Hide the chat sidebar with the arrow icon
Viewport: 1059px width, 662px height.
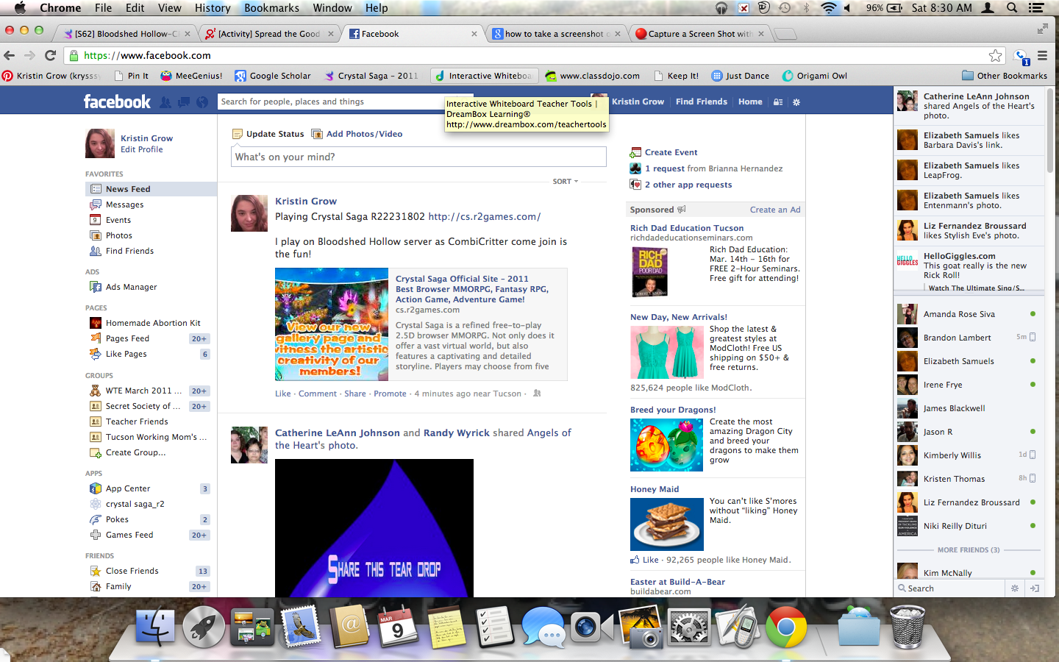1035,588
